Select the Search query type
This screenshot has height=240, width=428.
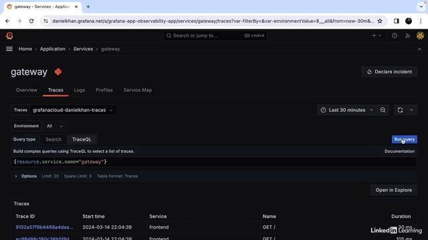pos(53,139)
